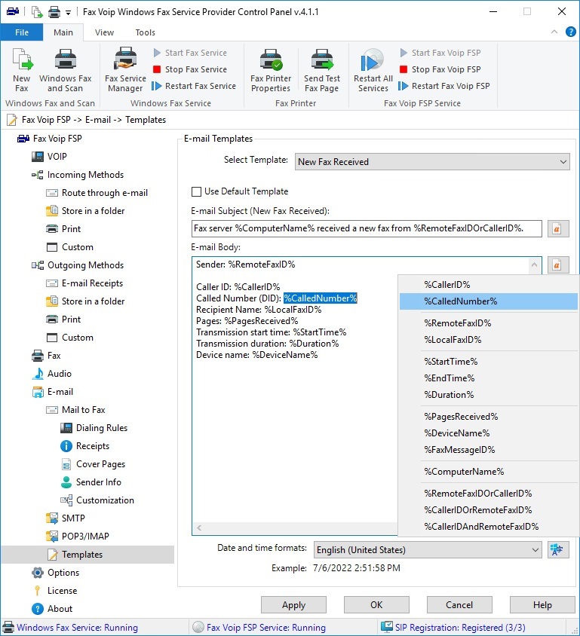
Task: Open About tree item
Action: click(52, 609)
